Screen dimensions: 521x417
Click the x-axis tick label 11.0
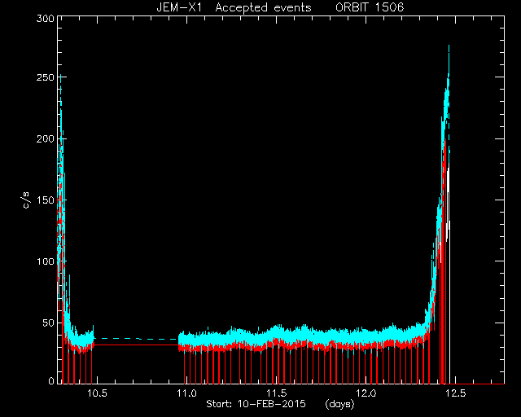186,393
